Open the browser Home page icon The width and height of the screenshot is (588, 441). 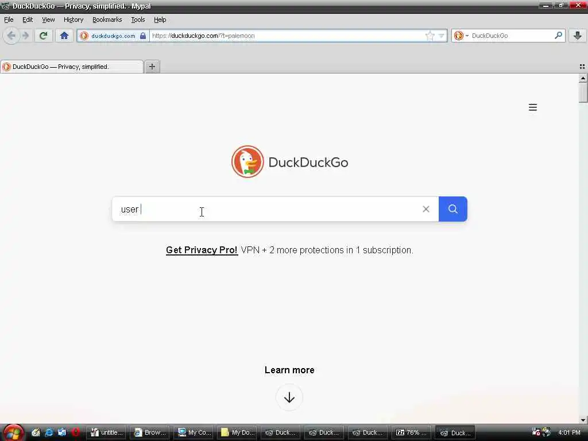[x=64, y=36]
